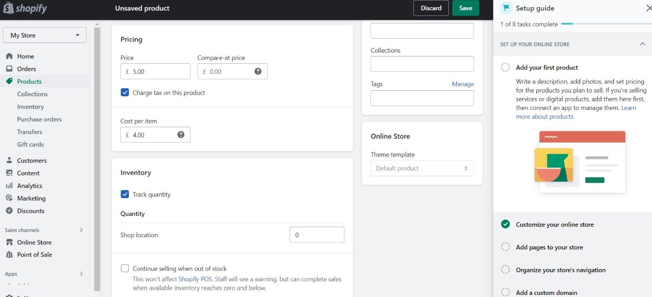Go to Inventory in the sidebar
Screen dimensions: 652x297
pos(30,107)
